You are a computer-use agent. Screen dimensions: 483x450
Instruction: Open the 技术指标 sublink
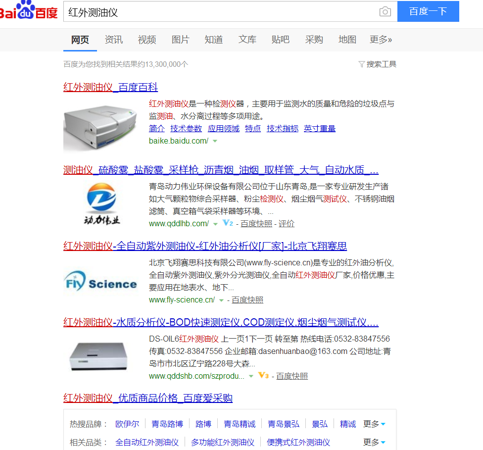click(x=283, y=129)
